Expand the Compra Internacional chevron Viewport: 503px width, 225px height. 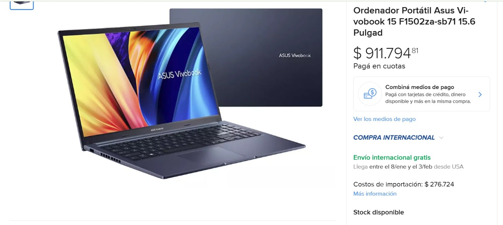pos(441,138)
